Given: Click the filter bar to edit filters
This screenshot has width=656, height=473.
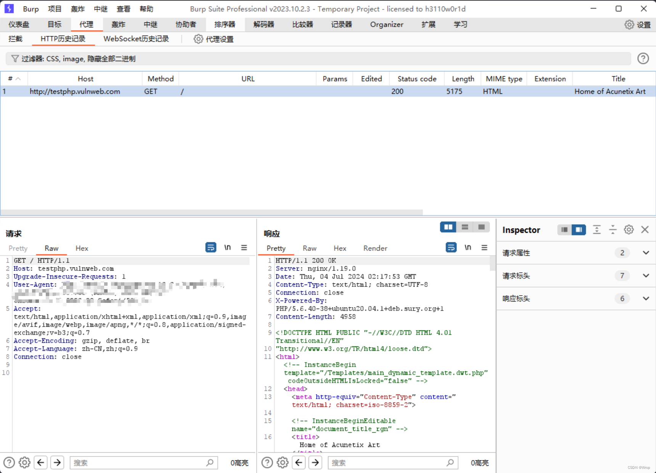Looking at the screenshot, I should pos(318,58).
